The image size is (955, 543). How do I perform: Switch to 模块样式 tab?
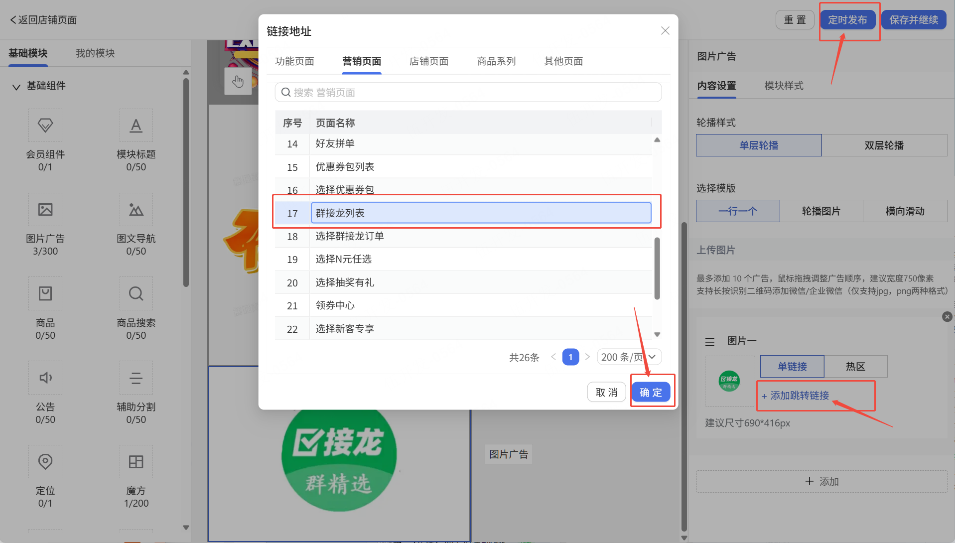click(784, 86)
